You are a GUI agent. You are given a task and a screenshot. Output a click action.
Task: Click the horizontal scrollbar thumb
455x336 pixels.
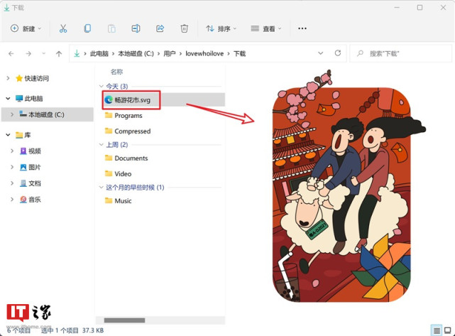[124, 320]
